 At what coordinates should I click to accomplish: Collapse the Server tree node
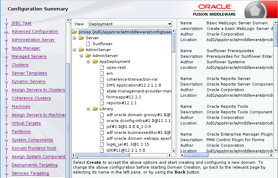coord(75,38)
